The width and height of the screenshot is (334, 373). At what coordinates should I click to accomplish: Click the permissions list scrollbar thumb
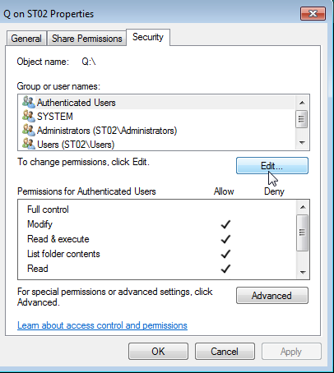(x=302, y=233)
